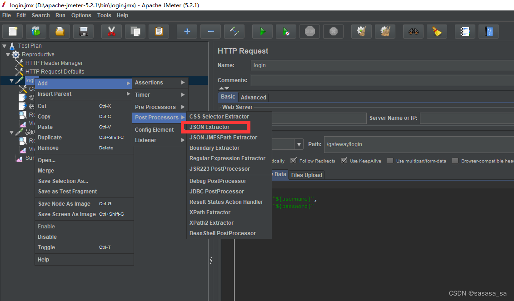Select JSON Extractor post processor
514x301 pixels.
click(229, 127)
